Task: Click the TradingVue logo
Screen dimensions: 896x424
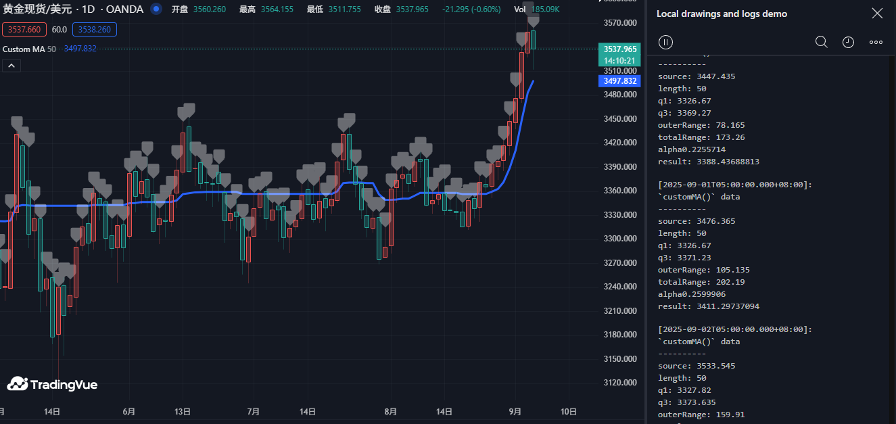Action: (52, 384)
